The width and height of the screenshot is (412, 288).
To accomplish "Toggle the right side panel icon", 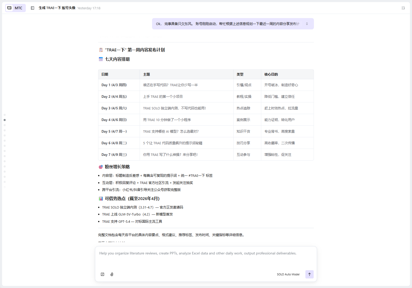I will pos(403,8).
